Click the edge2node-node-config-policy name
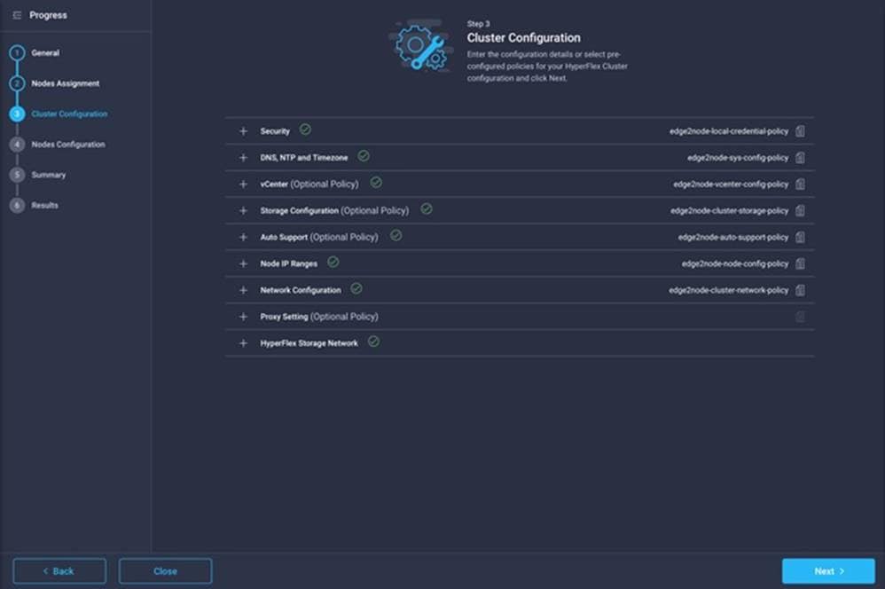The image size is (885, 589). [735, 263]
